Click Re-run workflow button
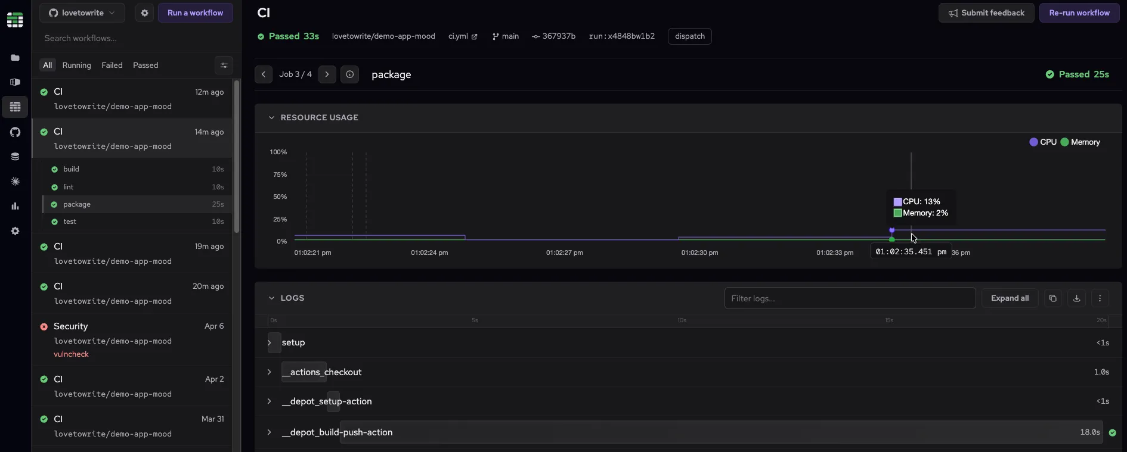The width and height of the screenshot is (1127, 452). pyautogui.click(x=1079, y=13)
